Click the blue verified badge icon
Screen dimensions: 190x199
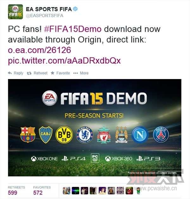click(x=75, y=9)
